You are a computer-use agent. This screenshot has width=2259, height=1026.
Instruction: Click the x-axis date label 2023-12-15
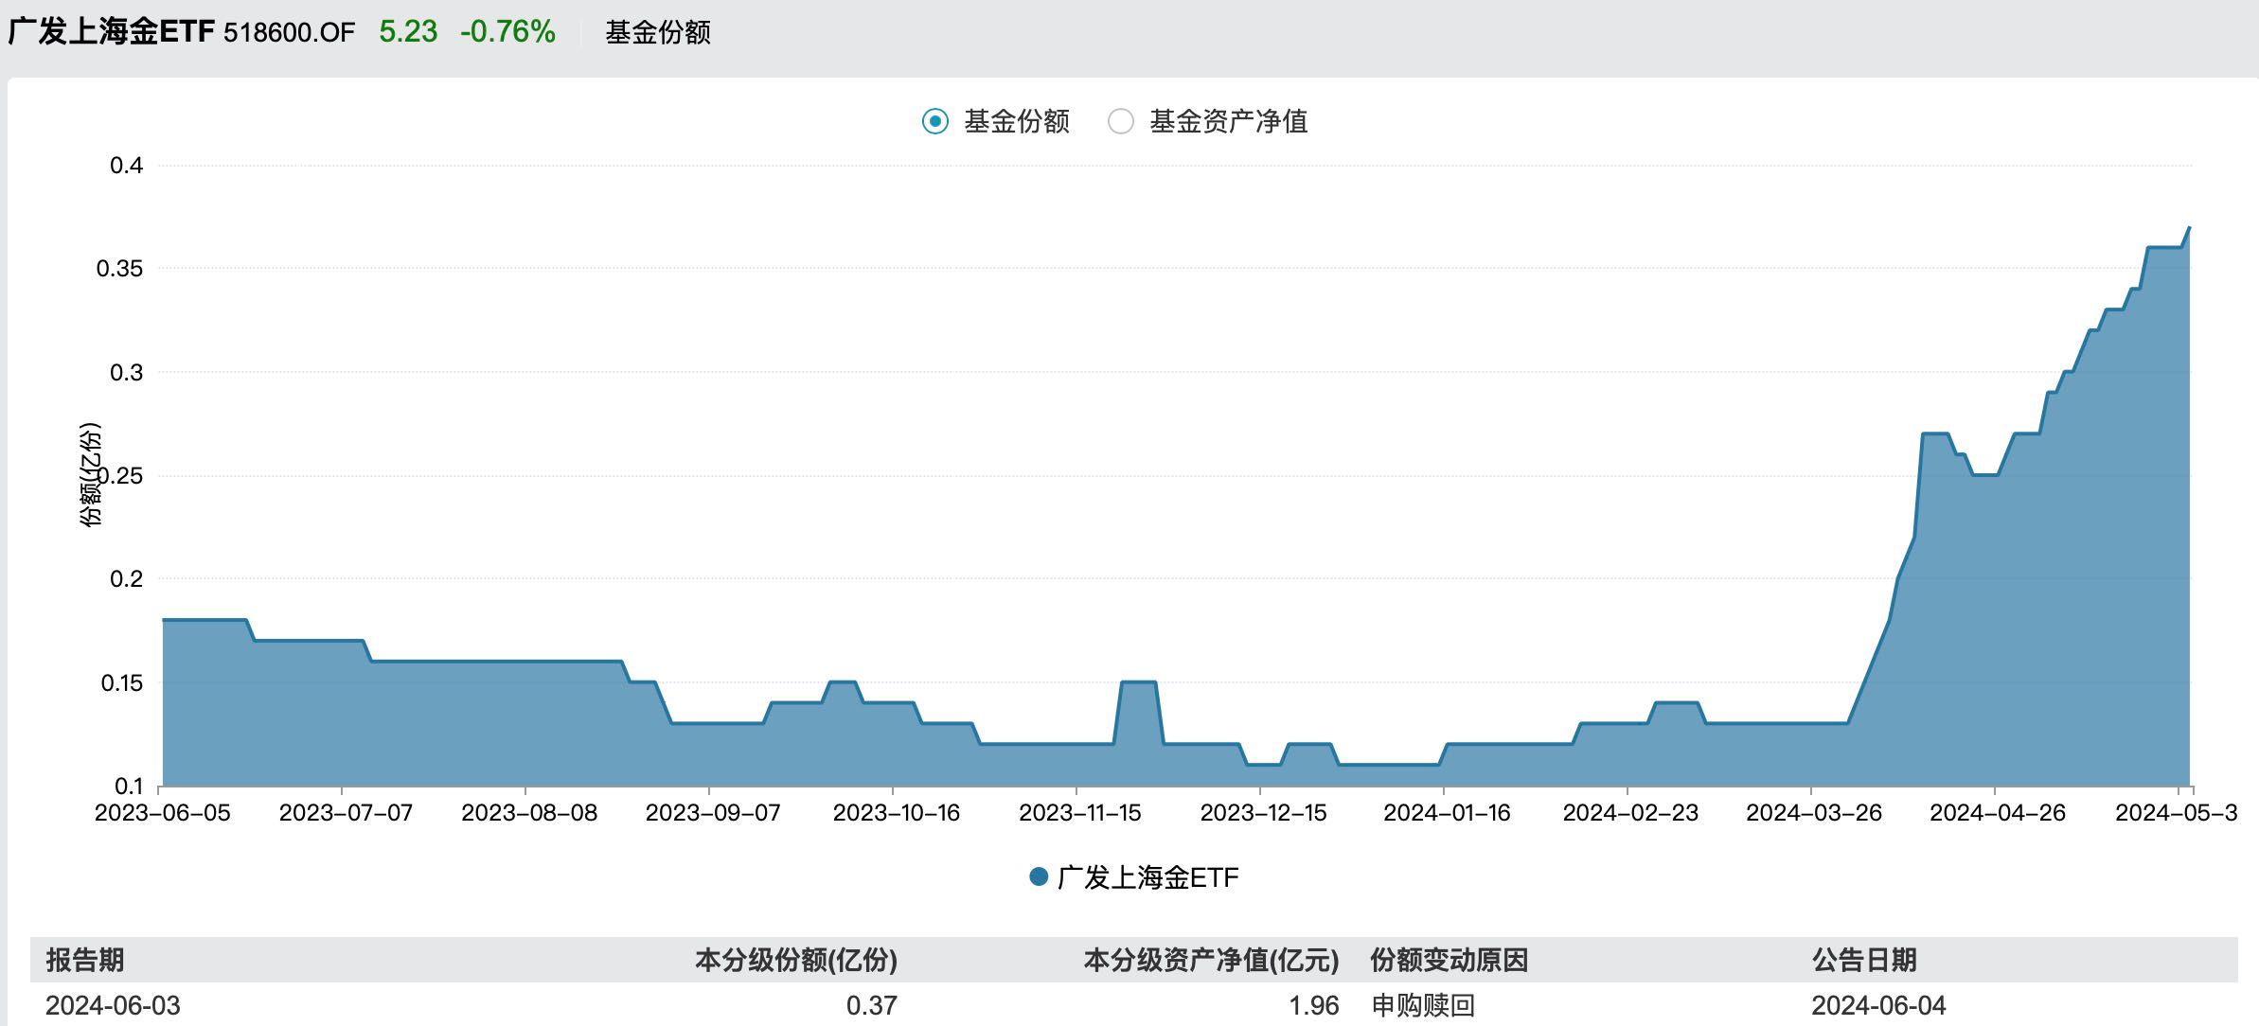click(x=1263, y=813)
